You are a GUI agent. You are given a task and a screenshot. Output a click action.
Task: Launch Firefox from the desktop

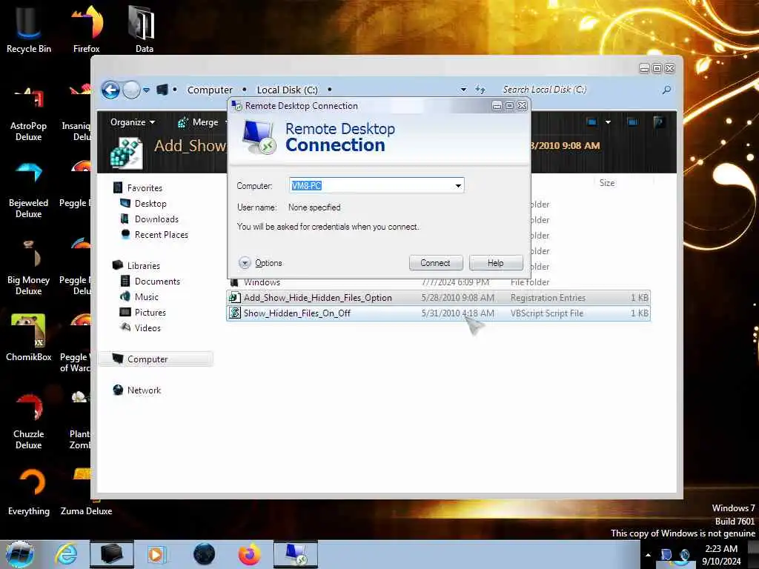coord(87,29)
